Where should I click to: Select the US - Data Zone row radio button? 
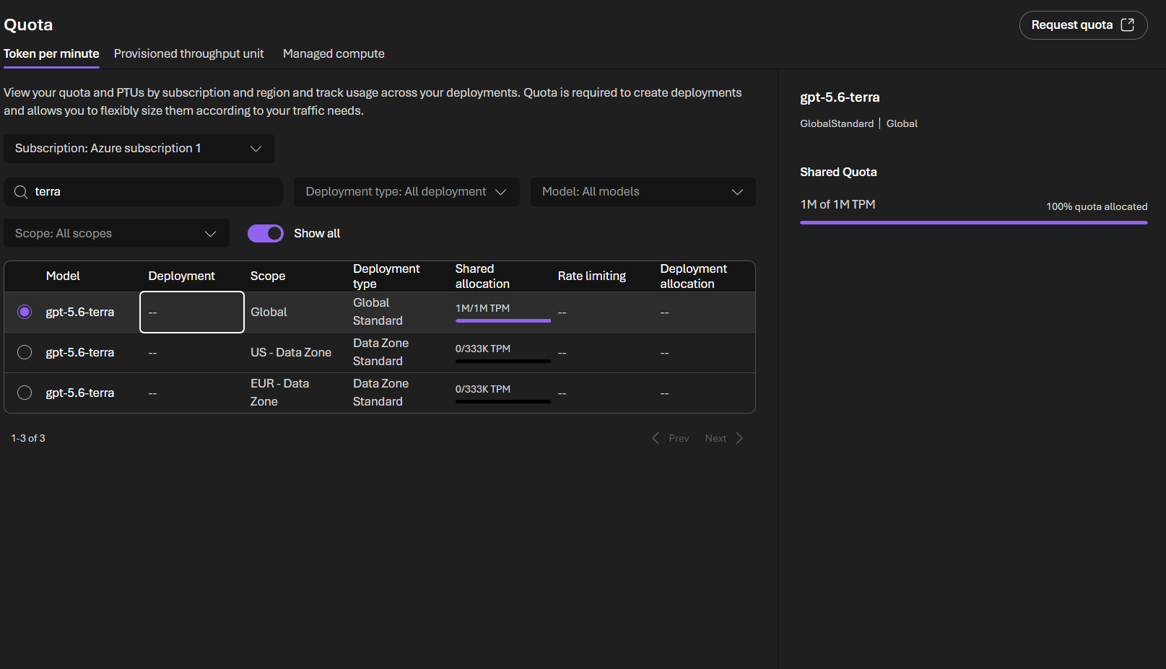[25, 352]
